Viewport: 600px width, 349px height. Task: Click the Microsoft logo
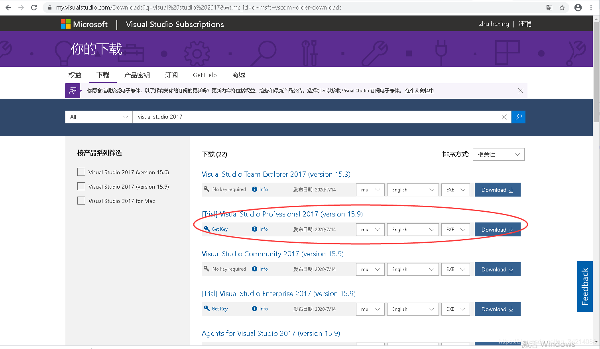tap(84, 24)
